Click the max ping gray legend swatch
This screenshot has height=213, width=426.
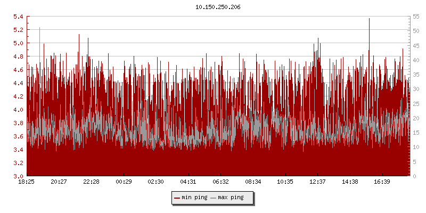tap(214, 198)
